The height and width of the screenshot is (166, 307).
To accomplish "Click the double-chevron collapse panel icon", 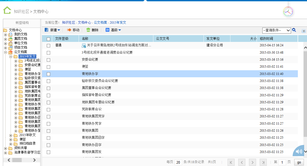I will (x=304, y=31).
